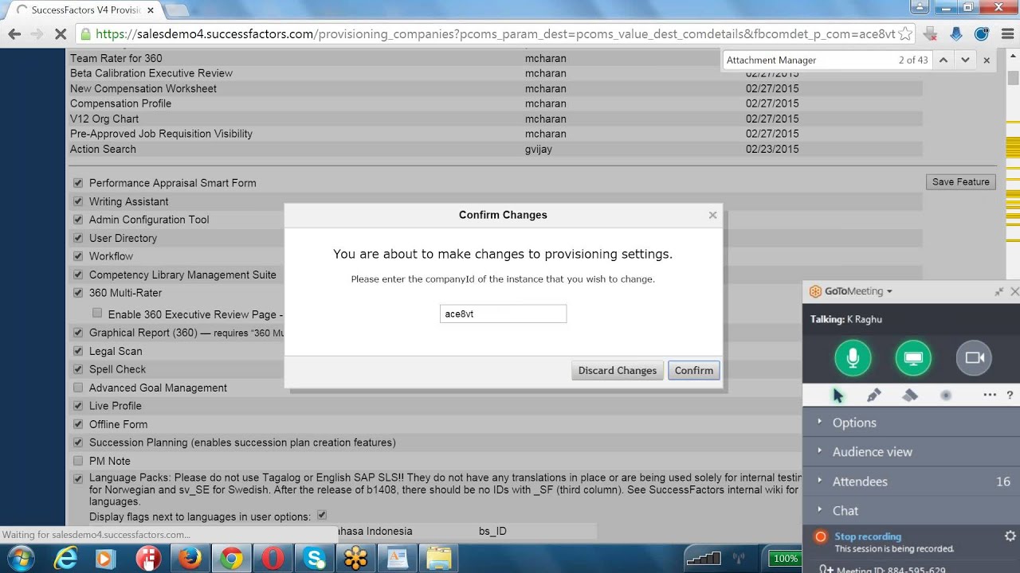The image size is (1020, 573).
Task: Click Stop recording link
Action: click(x=868, y=536)
